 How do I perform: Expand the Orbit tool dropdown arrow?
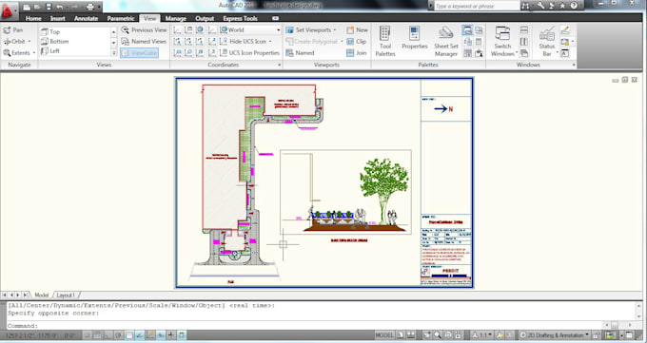pos(29,41)
